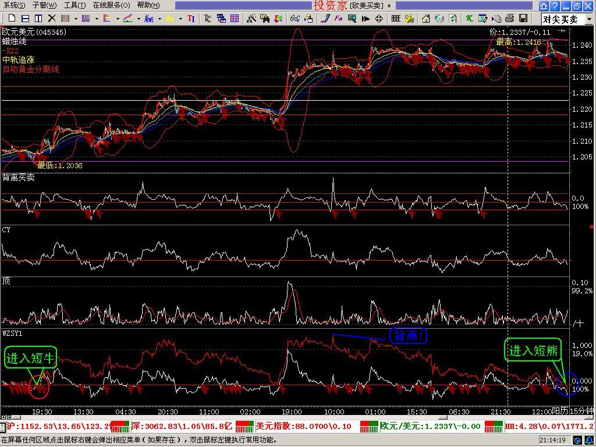Click the floppy disk save icon
596x447 pixels.
523,18
